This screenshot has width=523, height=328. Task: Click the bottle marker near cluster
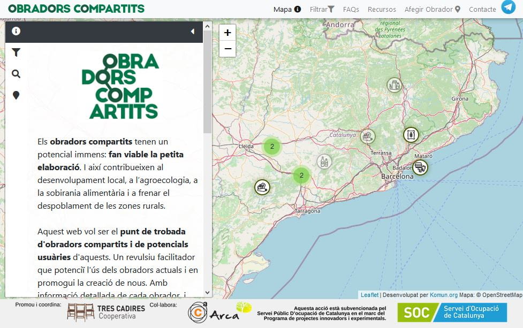pos(323,162)
